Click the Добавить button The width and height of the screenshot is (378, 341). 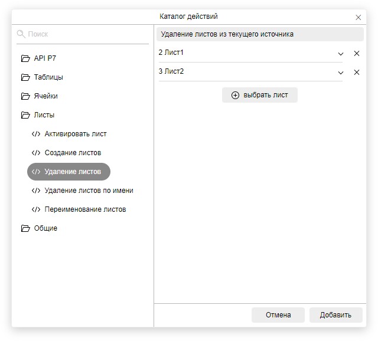(x=335, y=314)
